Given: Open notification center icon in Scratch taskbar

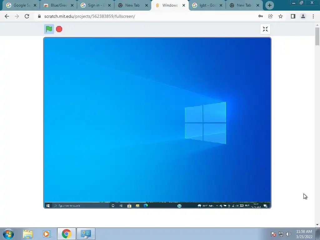Looking at the screenshot, I should coord(266,206).
